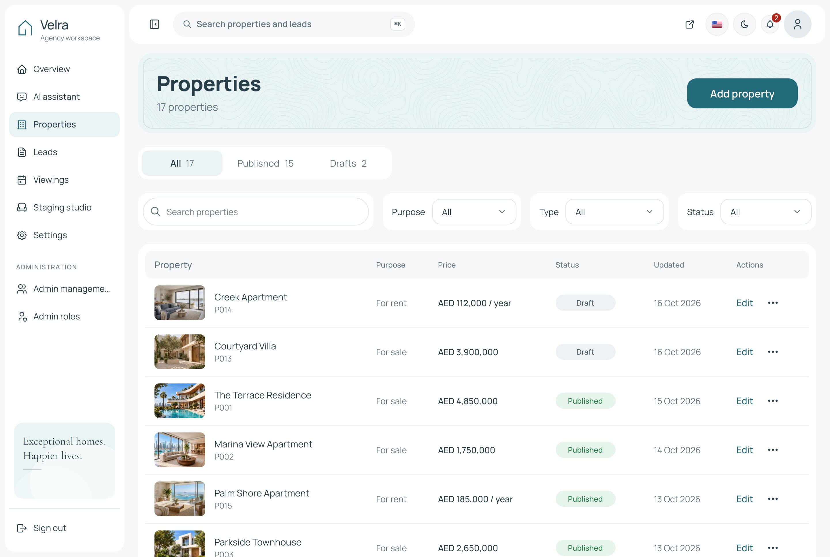
Task: Click Creek Apartment thumbnail image
Action: point(180,303)
